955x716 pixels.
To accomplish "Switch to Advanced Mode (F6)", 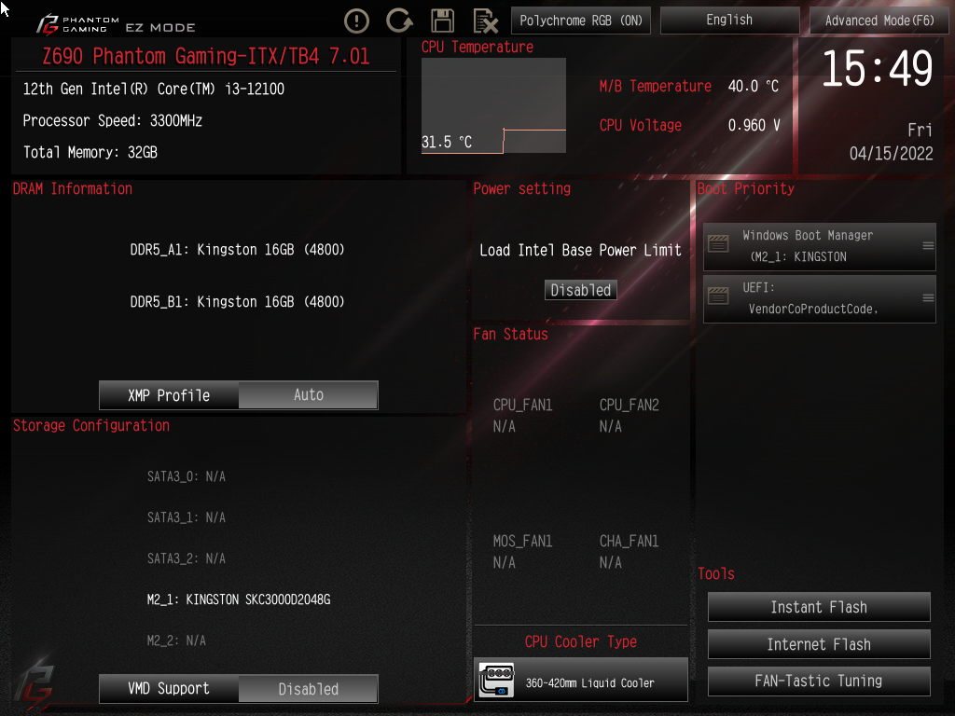I will (x=879, y=21).
